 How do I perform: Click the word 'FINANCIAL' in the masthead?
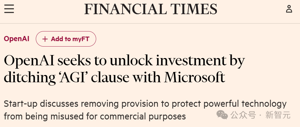126,9
